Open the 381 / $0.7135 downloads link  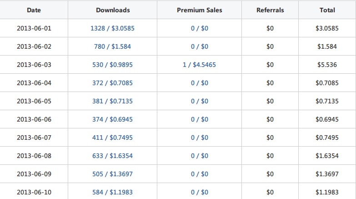click(113, 101)
